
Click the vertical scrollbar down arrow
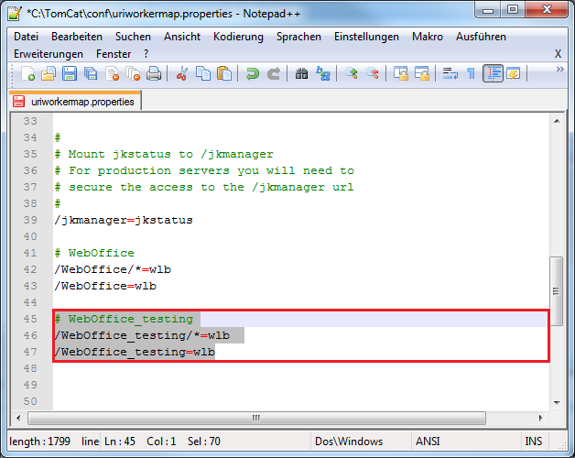tap(557, 403)
